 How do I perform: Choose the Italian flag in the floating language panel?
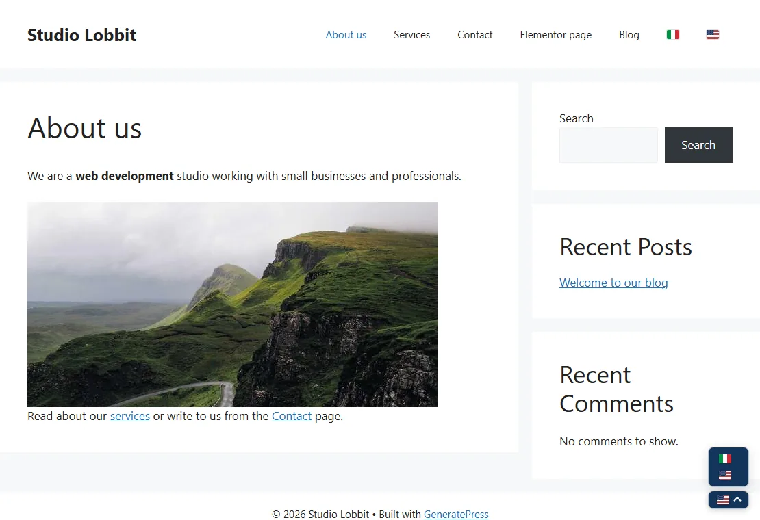pos(725,458)
